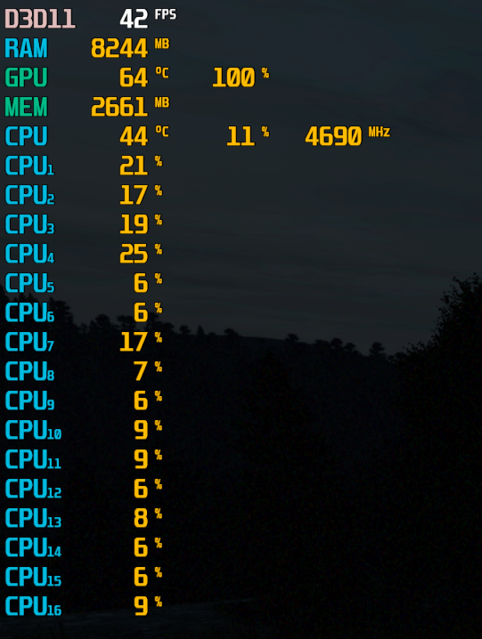This screenshot has height=639, width=482.
Task: Click the CPU3 core label
Action: coord(29,224)
